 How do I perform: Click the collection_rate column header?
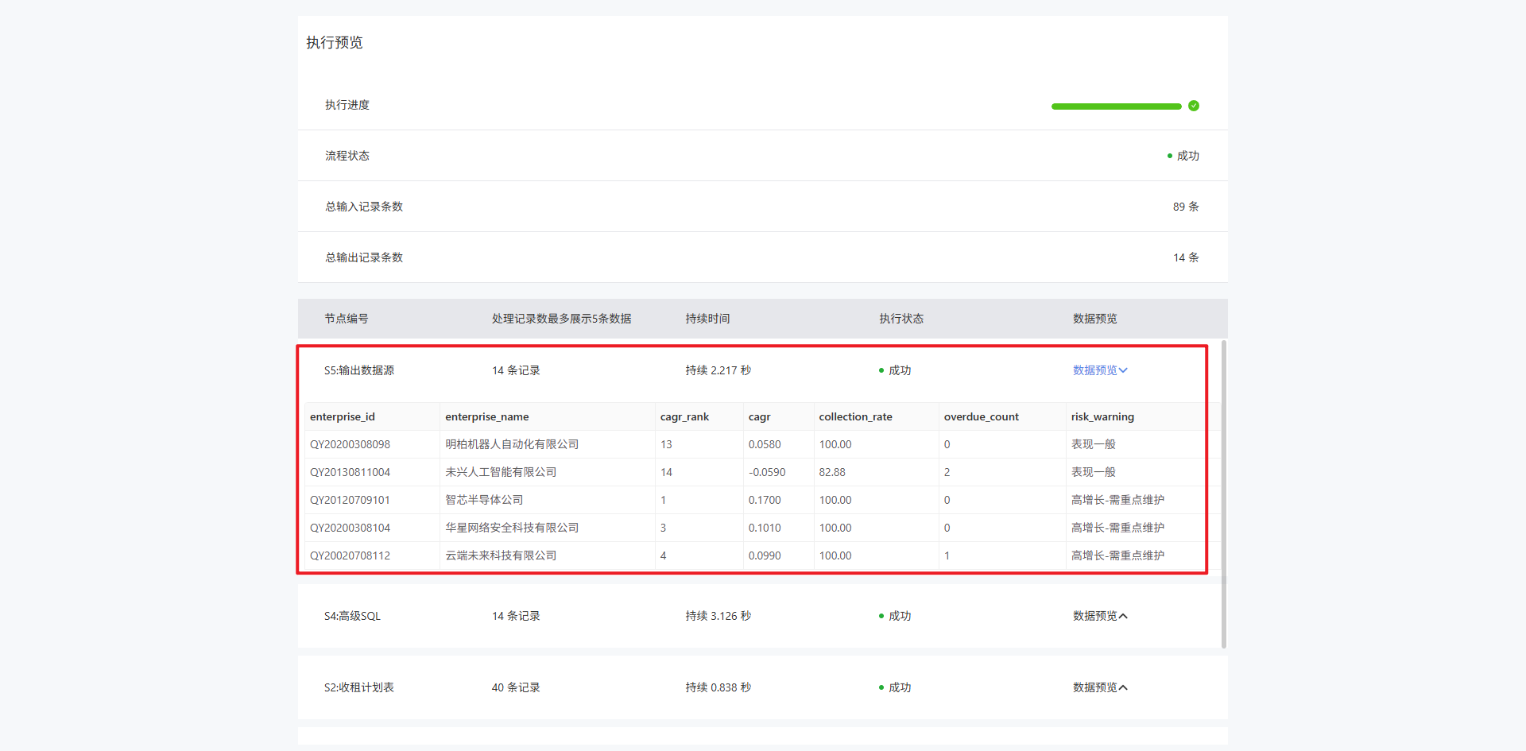click(x=855, y=416)
